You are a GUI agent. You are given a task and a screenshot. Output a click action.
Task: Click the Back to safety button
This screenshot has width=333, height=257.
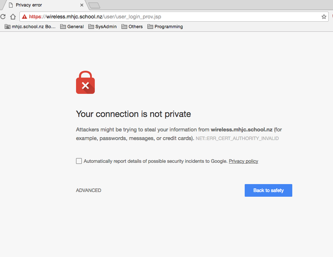click(x=268, y=190)
